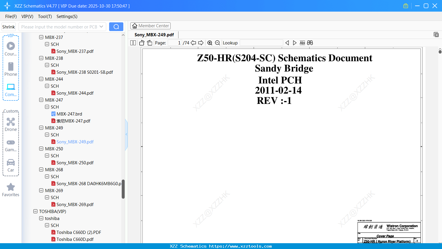Open Favorites star in sidebar

click(11, 190)
